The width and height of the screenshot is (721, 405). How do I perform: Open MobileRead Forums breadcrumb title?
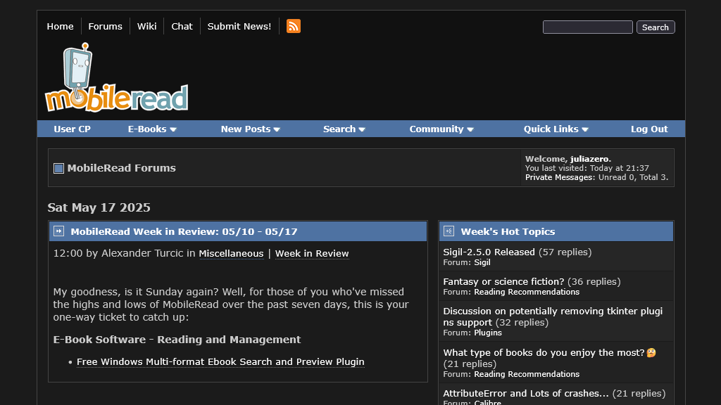121,168
